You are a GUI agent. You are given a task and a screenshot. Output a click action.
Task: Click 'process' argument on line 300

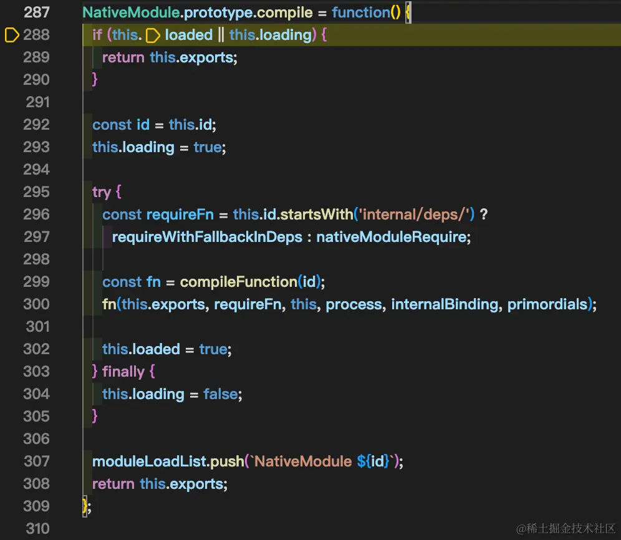[354, 305]
